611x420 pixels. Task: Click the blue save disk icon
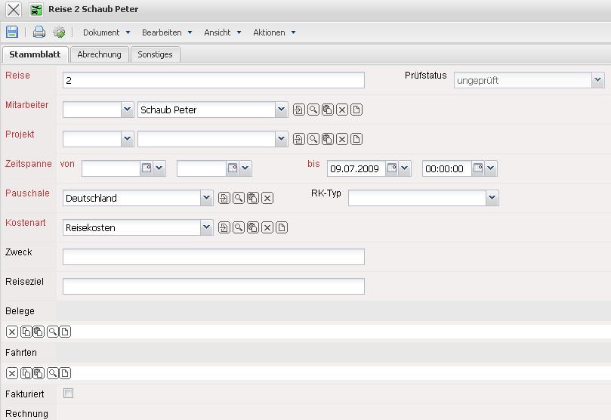point(12,32)
